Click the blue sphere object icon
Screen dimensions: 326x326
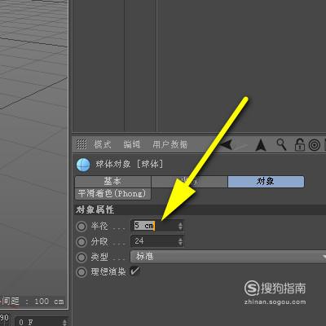[83, 165]
